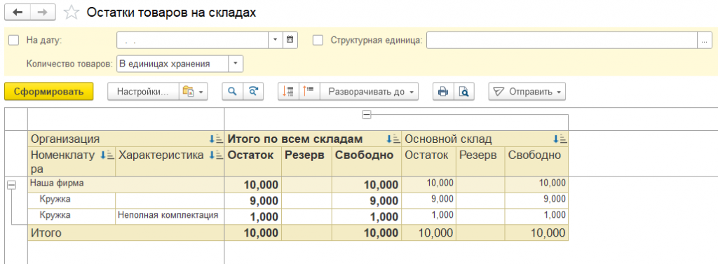Select the Наша фирма cell
The height and width of the screenshot is (264, 718).
126,184
